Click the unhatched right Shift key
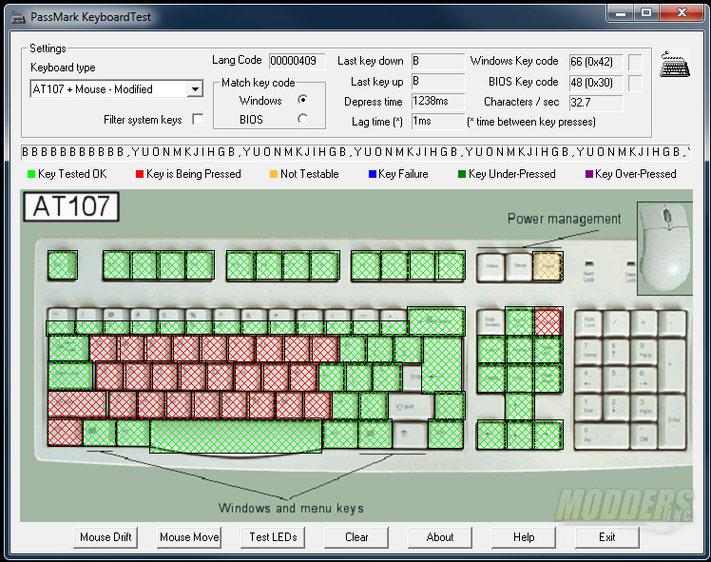 [412, 406]
